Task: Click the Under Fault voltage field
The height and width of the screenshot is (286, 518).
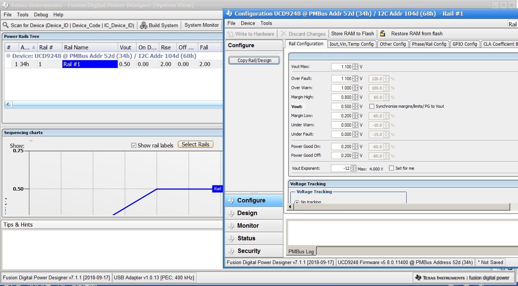Action: pyautogui.click(x=342, y=134)
